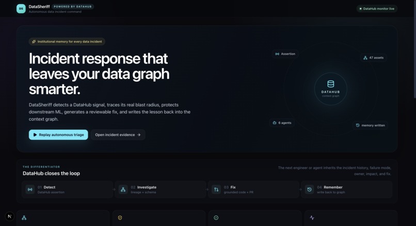Click the Investigate step lineage icon

pos(123,189)
